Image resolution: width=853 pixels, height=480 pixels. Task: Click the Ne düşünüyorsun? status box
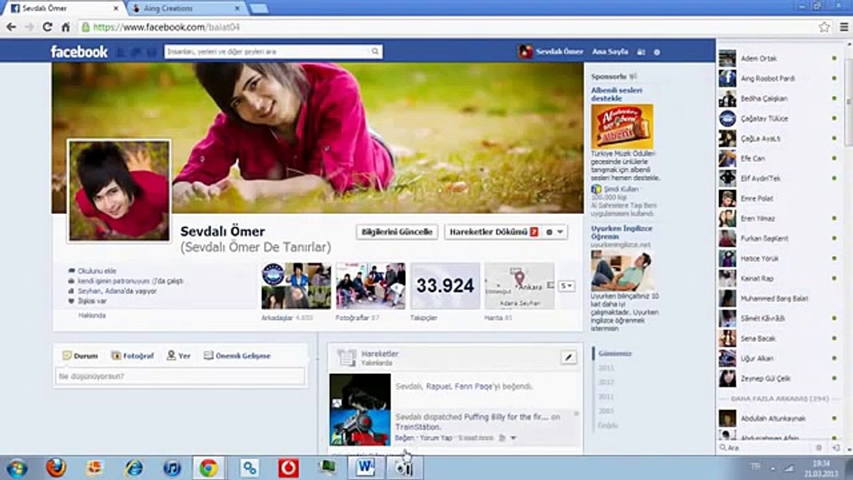click(x=180, y=377)
